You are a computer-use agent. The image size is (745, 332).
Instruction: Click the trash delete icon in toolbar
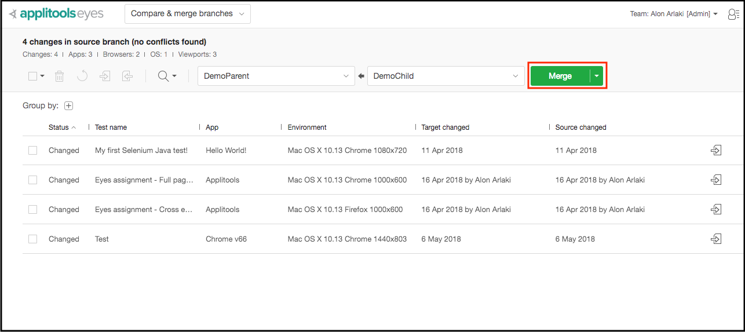tap(59, 76)
